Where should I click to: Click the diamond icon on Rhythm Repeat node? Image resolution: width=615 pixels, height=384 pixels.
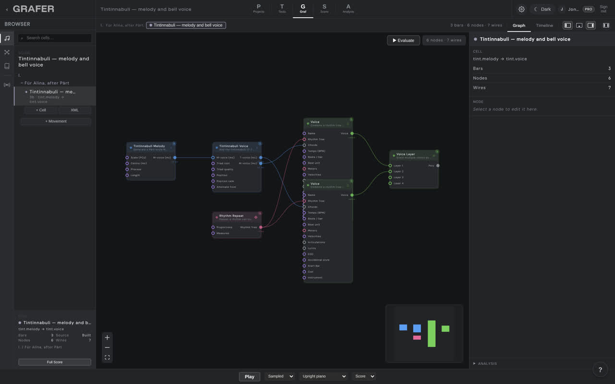pyautogui.click(x=256, y=217)
